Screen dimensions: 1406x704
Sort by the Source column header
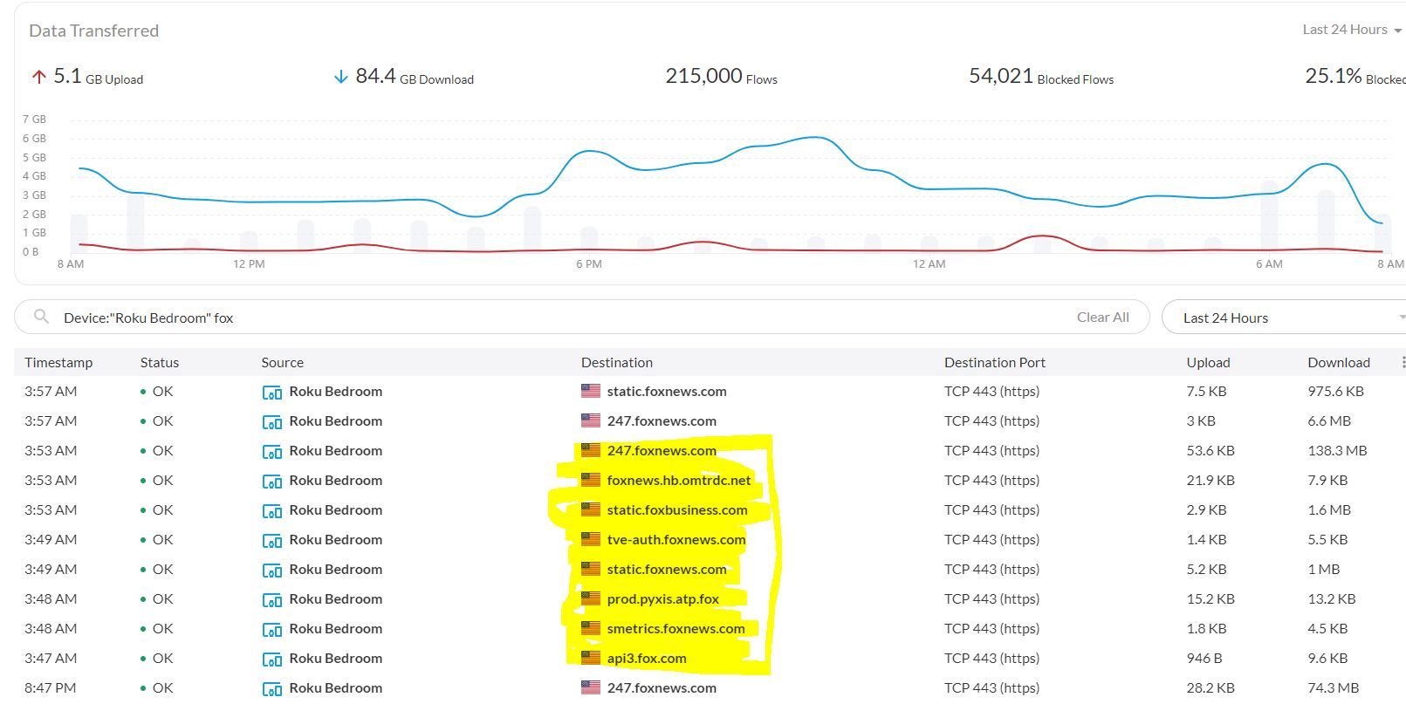(x=282, y=362)
